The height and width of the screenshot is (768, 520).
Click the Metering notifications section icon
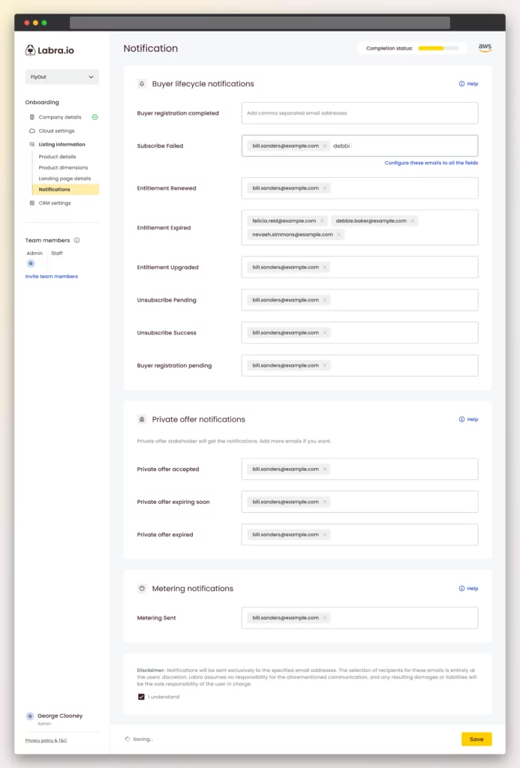click(x=142, y=588)
